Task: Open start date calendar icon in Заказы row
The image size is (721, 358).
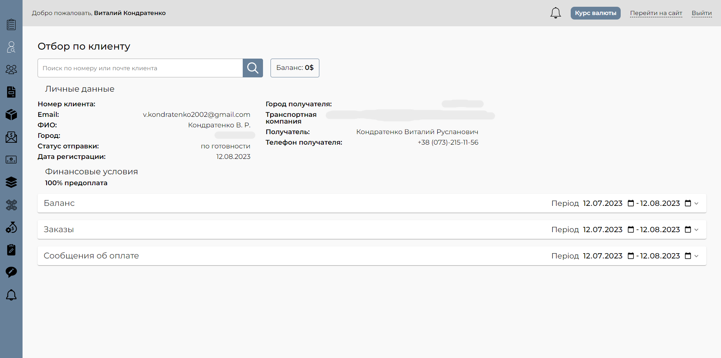Action: click(631, 230)
